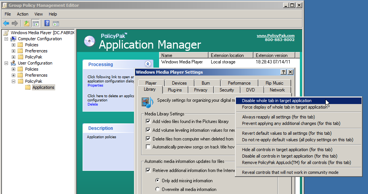Select Only add missing information radio button
The width and height of the screenshot is (368, 194).
158,180
